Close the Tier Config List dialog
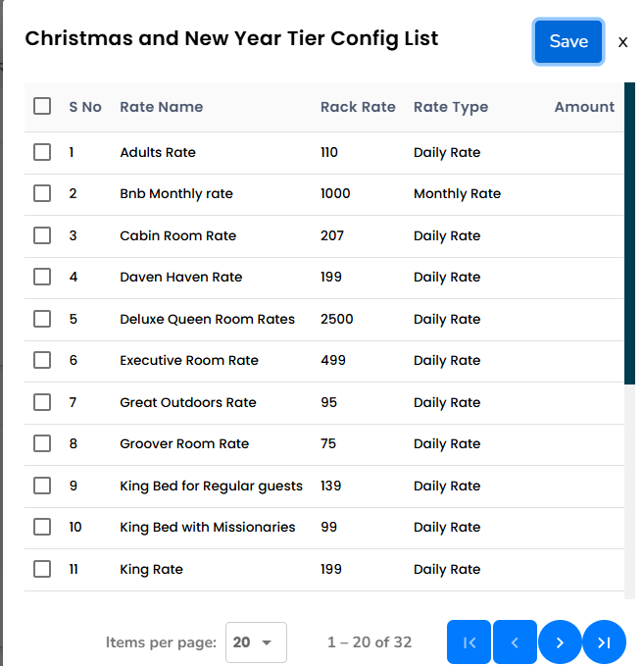The image size is (643, 666). tap(622, 42)
